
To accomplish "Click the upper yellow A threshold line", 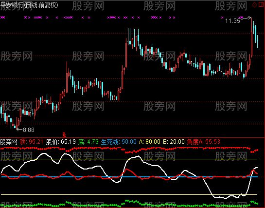I will pos(129,159).
